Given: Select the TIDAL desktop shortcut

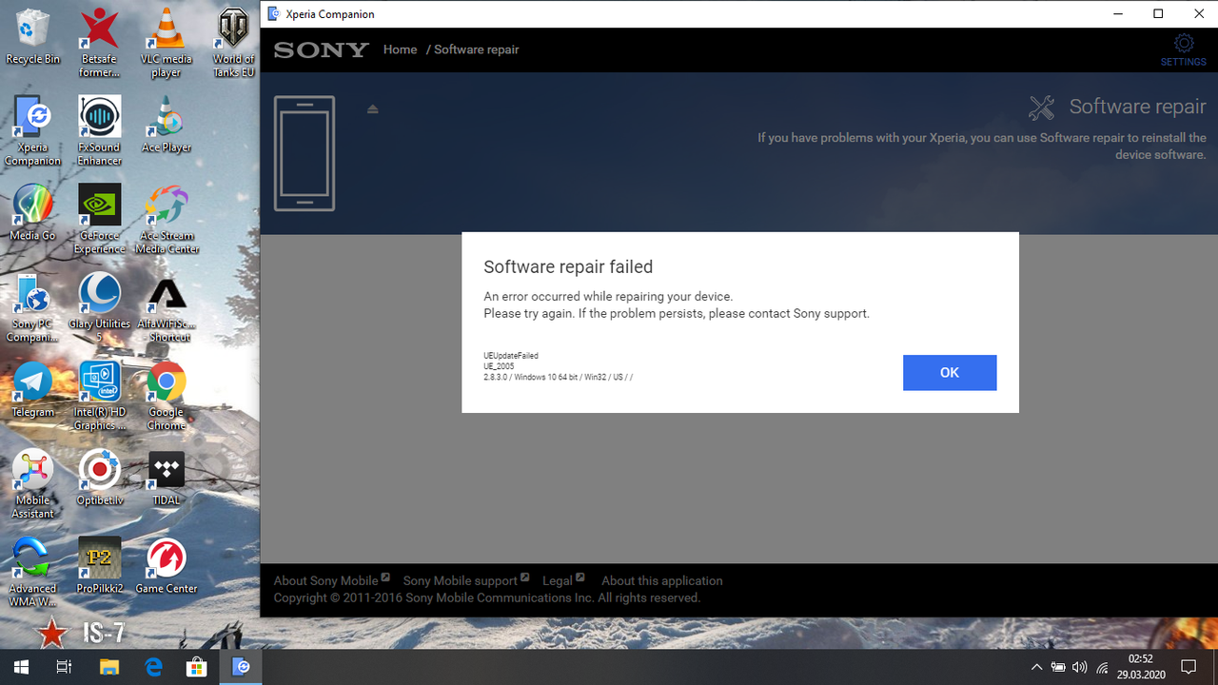Looking at the screenshot, I should pos(167,479).
